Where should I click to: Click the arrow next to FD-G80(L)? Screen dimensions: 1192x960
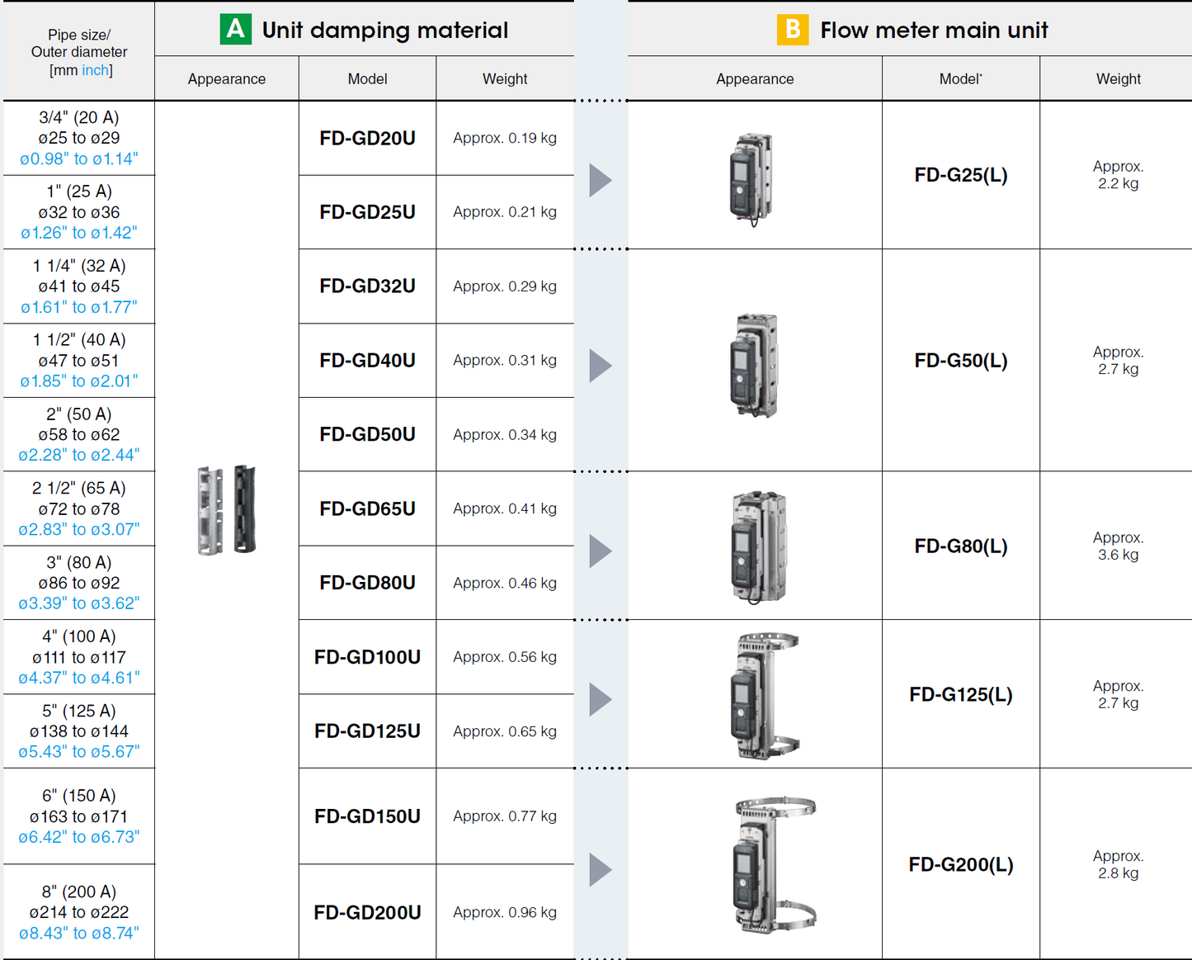(600, 551)
